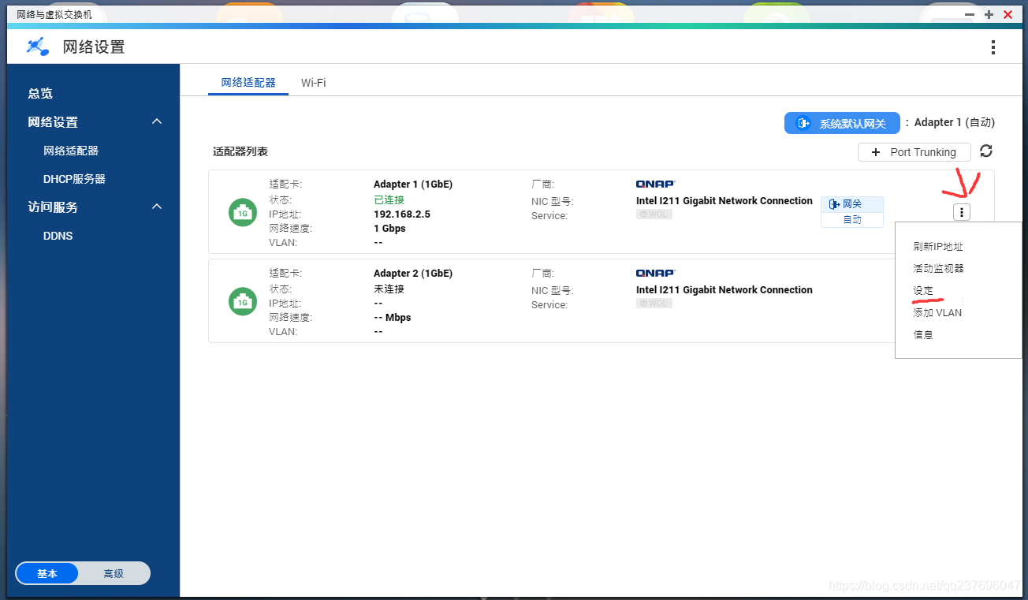The image size is (1028, 600).
Task: Open Adapter 1 three-dot options button
Action: 961,212
